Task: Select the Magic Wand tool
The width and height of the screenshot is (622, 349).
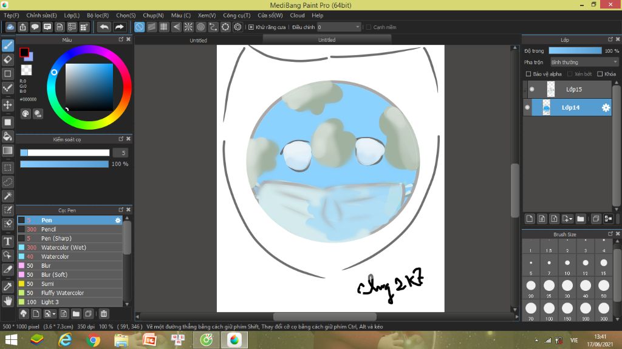Action: 7,196
